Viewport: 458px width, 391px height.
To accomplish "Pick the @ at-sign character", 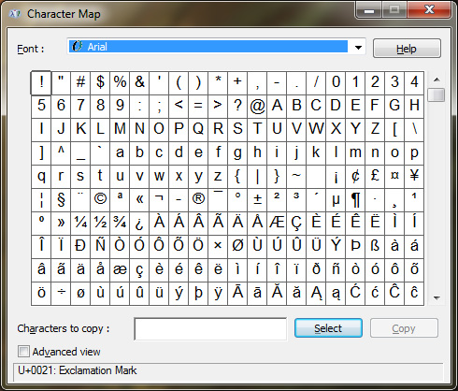I will click(x=257, y=106).
